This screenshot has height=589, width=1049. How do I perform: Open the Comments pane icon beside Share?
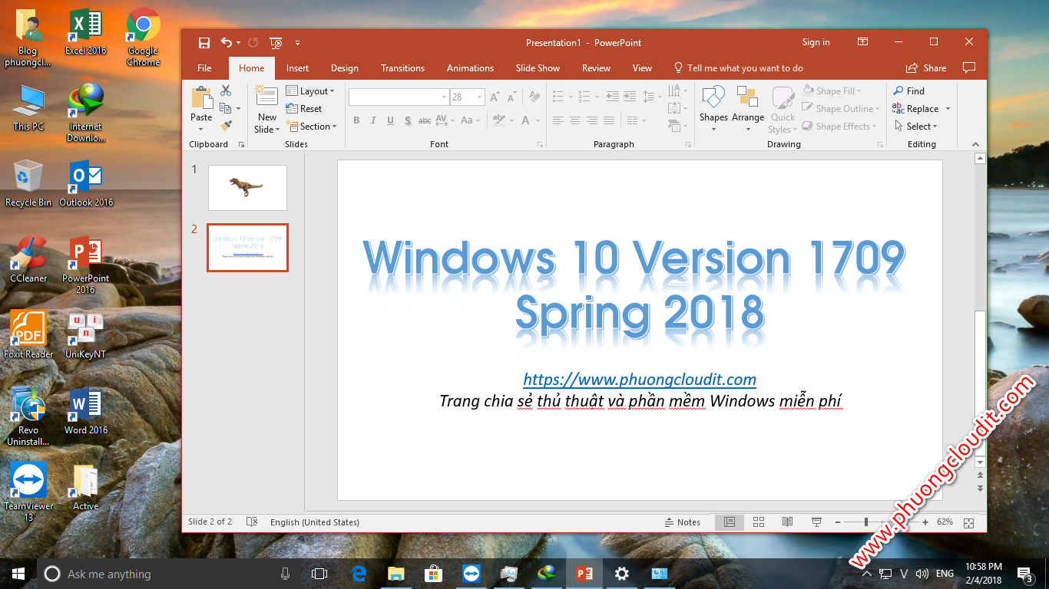969,67
